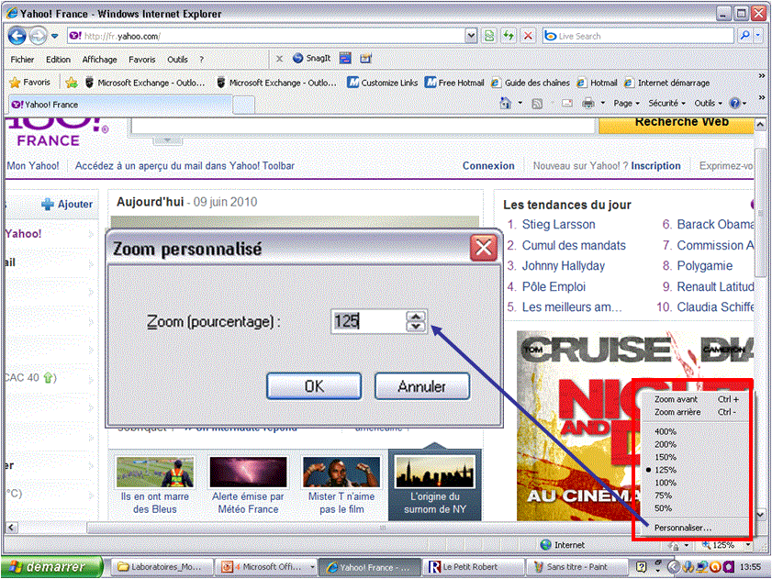This screenshot has height=579, width=772.
Task: Click the RSS feeds icon
Action: [537, 104]
